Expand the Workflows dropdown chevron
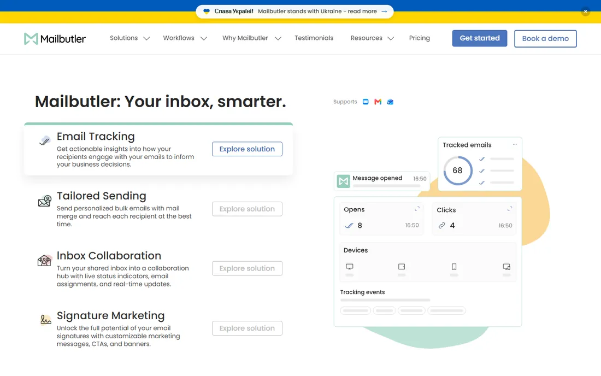 (x=204, y=38)
